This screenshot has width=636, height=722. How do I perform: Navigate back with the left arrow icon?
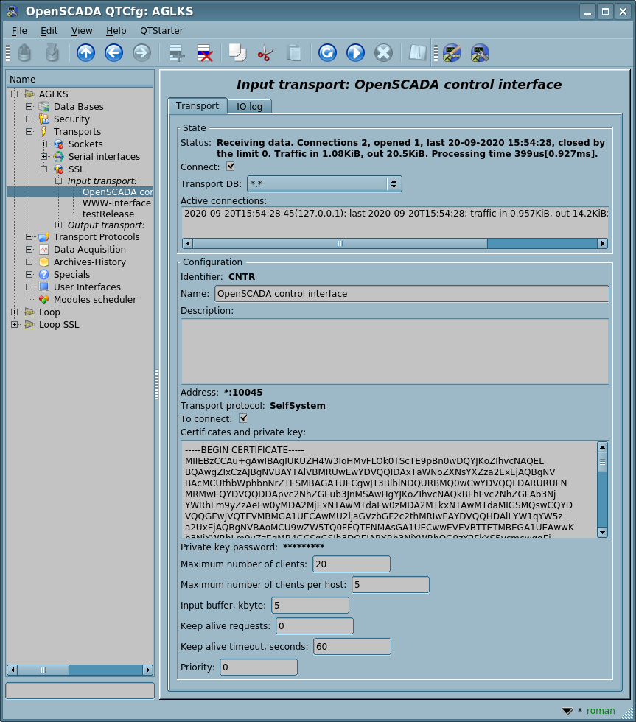(x=113, y=53)
